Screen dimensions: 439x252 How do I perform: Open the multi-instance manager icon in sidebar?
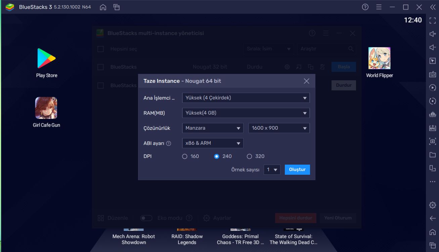click(x=433, y=168)
